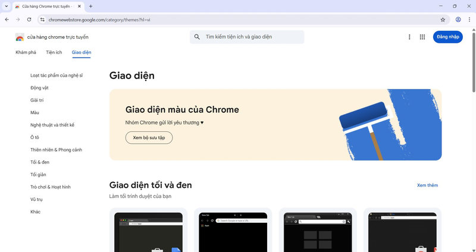The height and width of the screenshot is (252, 476).
Task: Reload the page with the refresh icon
Action: coord(29,20)
